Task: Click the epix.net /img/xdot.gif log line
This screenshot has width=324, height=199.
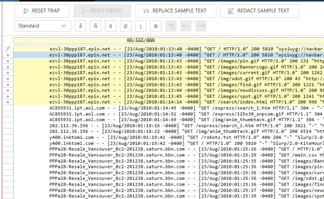Action: click(x=169, y=78)
